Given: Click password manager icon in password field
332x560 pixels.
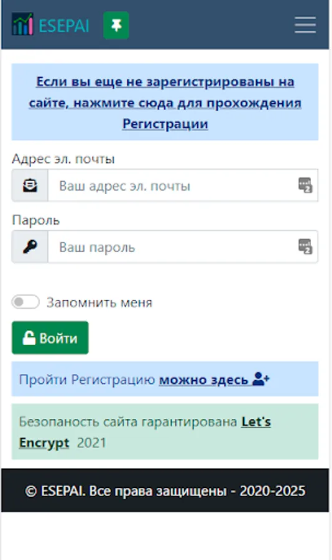Looking at the screenshot, I should [x=305, y=246].
